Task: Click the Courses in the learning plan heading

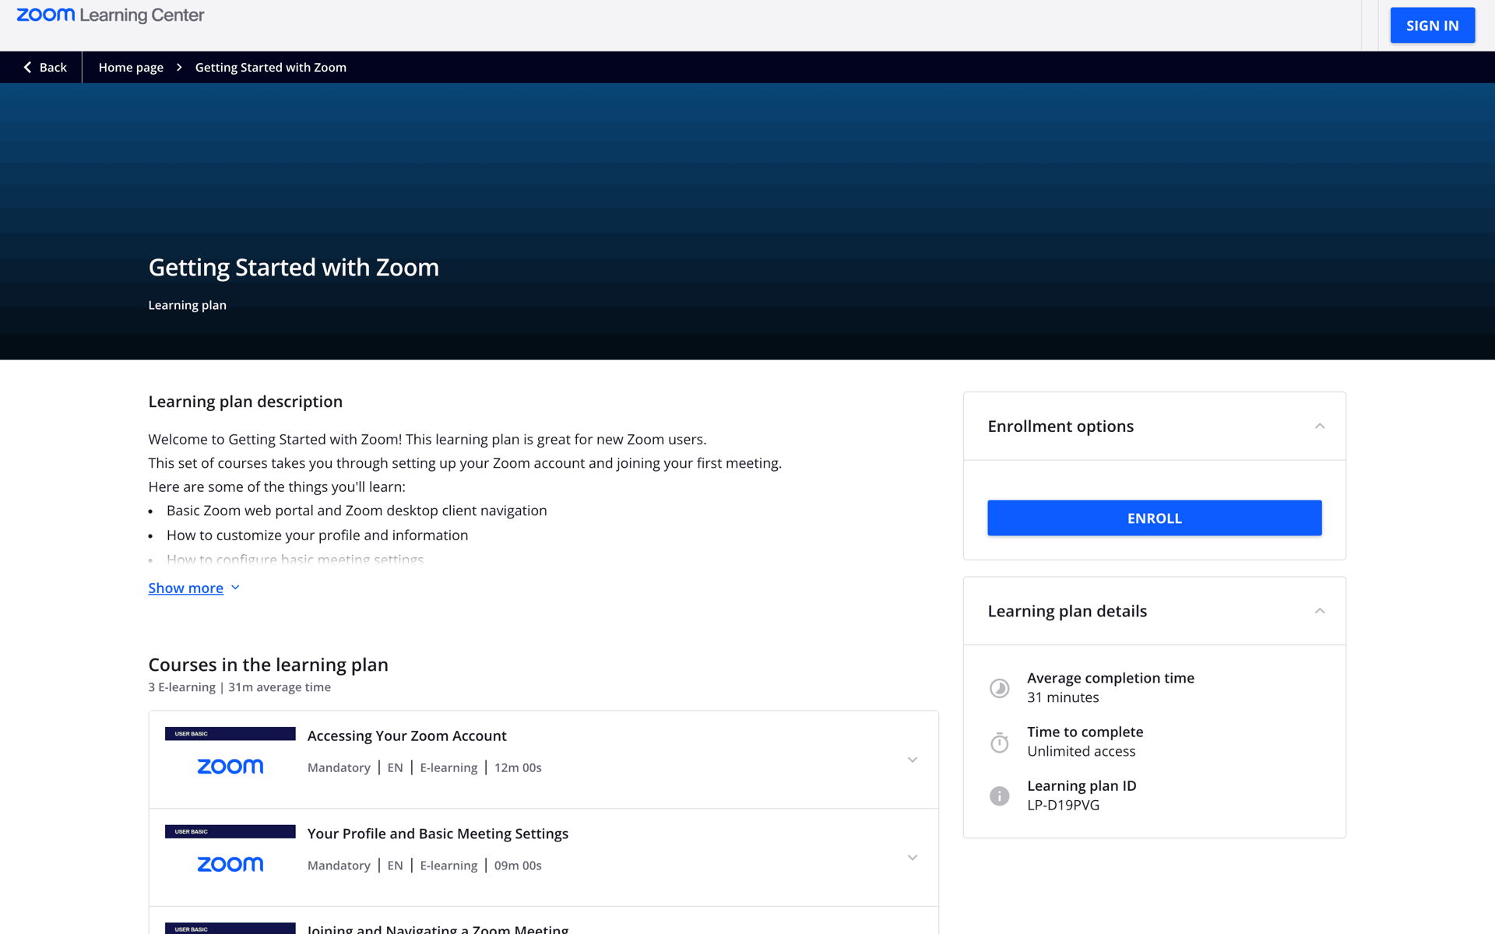Action: tap(268, 665)
